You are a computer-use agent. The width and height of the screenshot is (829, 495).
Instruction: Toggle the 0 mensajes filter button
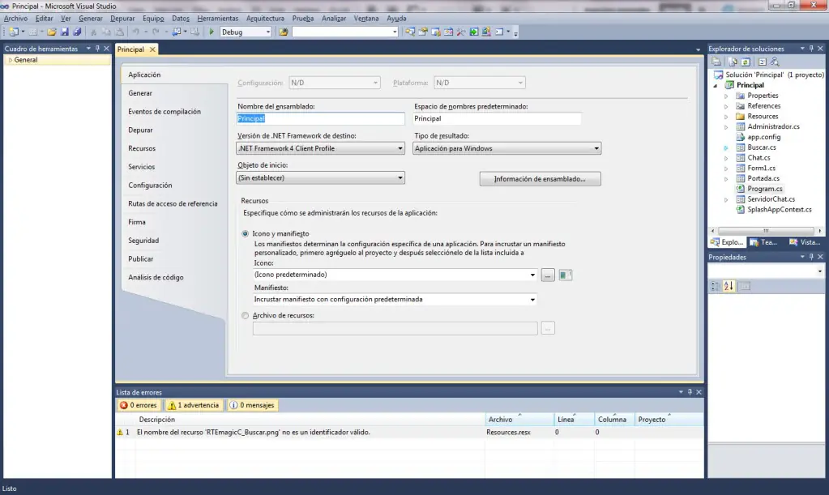pos(252,405)
